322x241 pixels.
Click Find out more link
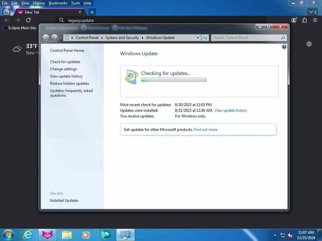click(205, 130)
